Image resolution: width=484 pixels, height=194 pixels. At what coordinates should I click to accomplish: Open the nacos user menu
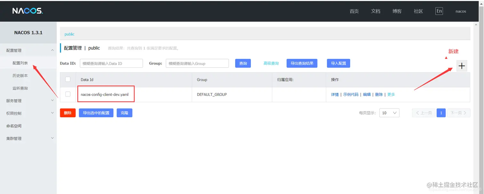coord(461,11)
